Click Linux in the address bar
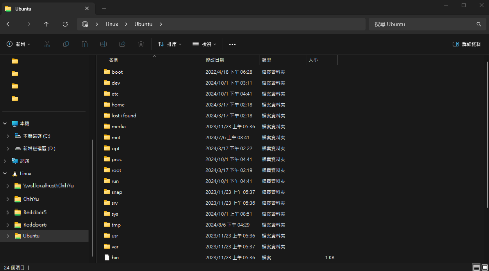This screenshot has height=271, width=489. (x=112, y=24)
